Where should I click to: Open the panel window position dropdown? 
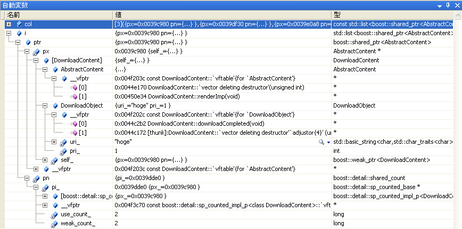point(440,6)
